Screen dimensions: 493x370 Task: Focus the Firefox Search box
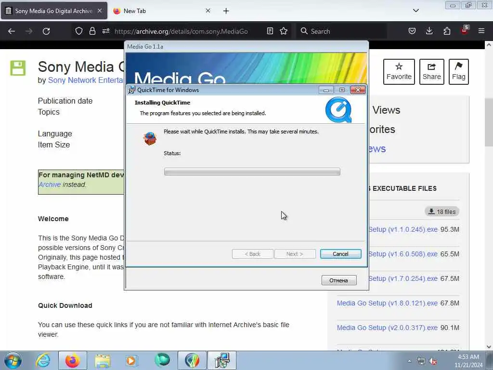[x=341, y=31]
